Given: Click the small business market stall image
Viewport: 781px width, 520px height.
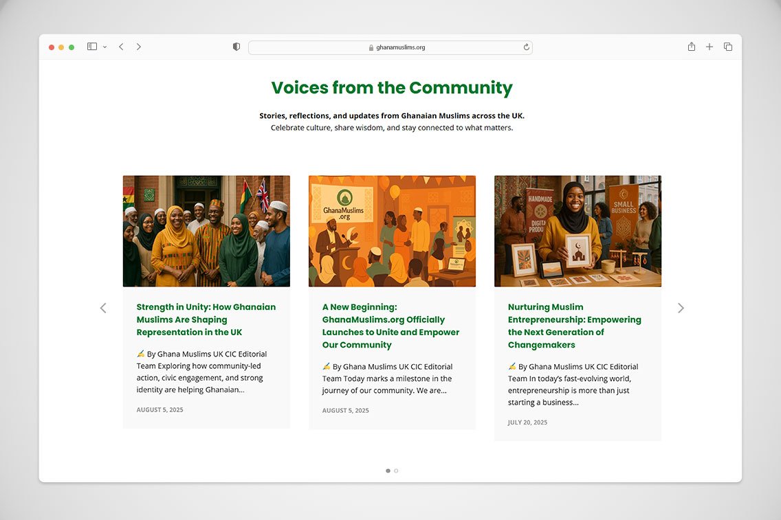Looking at the screenshot, I should coord(577,231).
